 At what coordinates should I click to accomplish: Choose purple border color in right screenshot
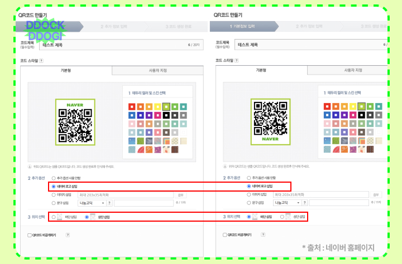click(344, 115)
